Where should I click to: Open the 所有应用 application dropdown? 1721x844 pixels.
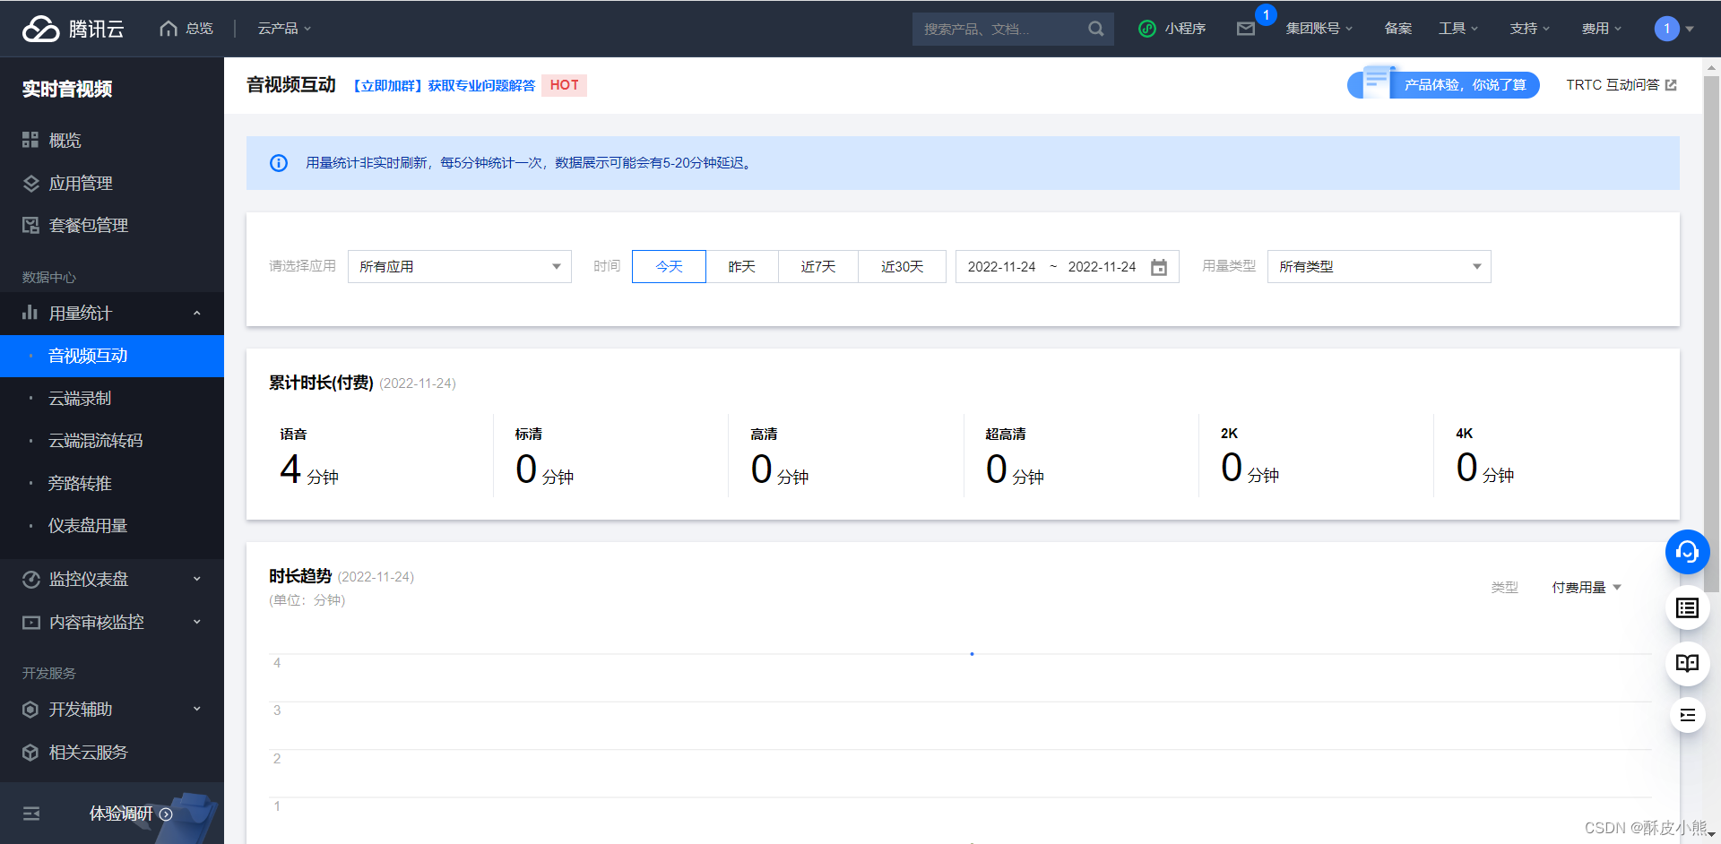coord(460,266)
